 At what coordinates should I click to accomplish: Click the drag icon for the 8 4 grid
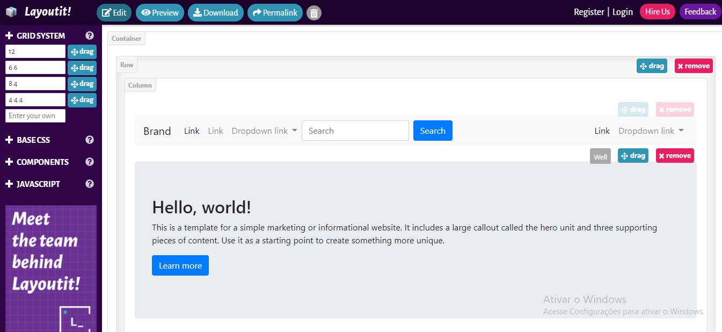(82, 83)
